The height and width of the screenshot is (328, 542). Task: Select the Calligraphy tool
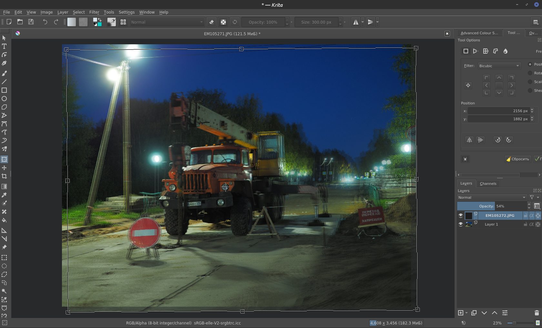[4, 63]
